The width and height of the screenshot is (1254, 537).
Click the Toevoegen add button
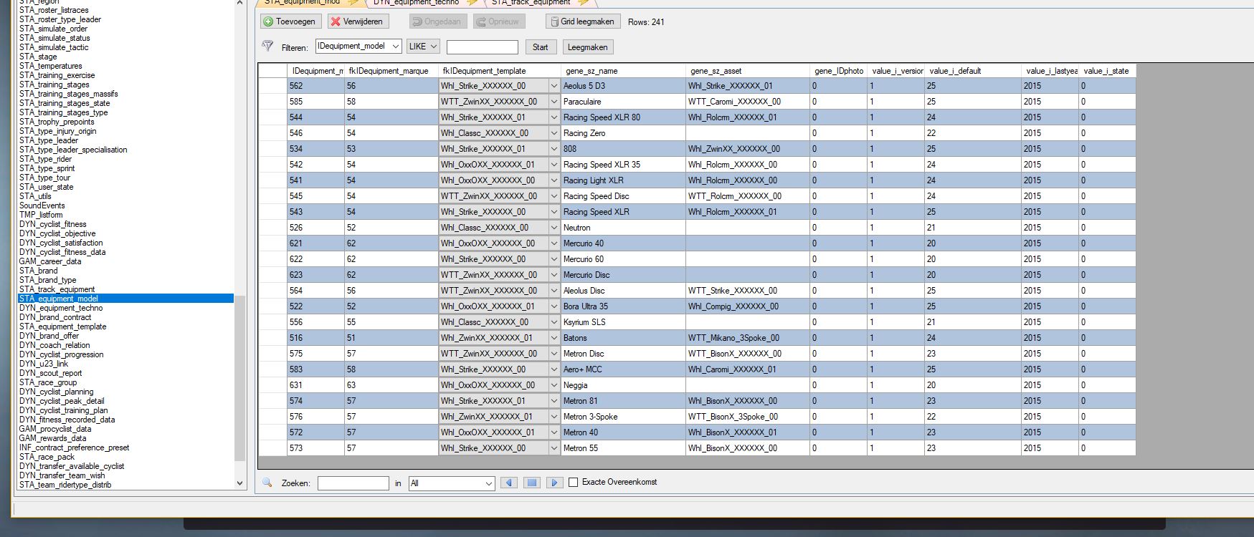pos(290,21)
